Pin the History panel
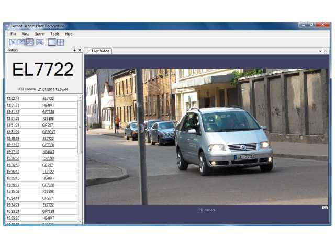The height and width of the screenshot is (251, 335). pyautogui.click(x=74, y=50)
